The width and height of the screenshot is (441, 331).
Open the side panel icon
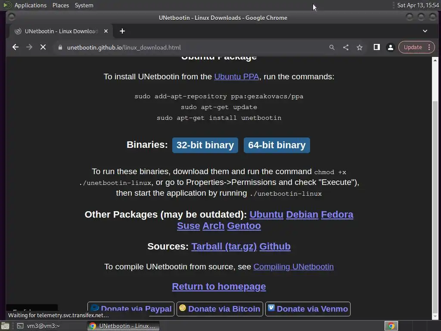pyautogui.click(x=376, y=47)
